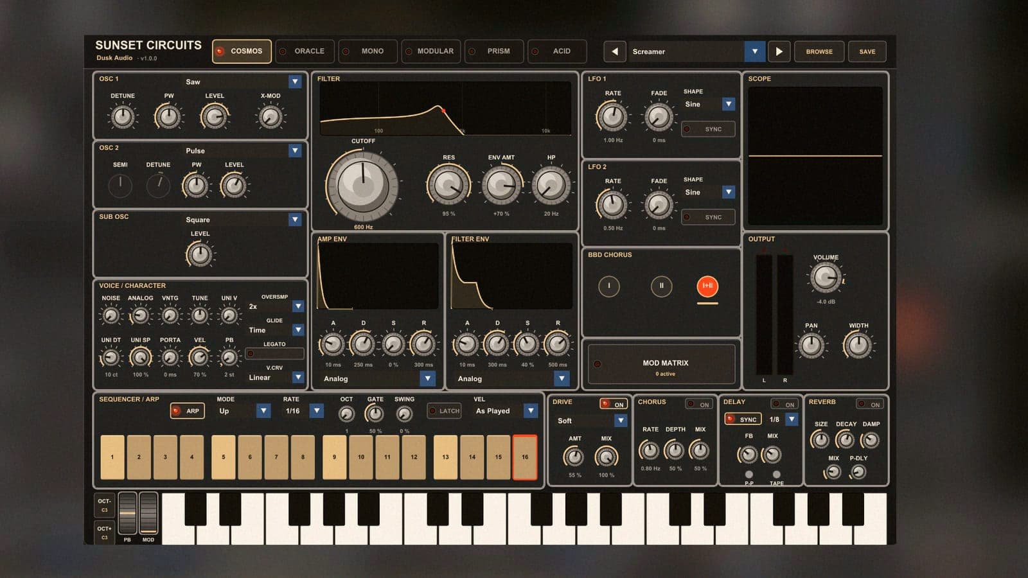Click the OCT- octave down button

click(x=105, y=505)
